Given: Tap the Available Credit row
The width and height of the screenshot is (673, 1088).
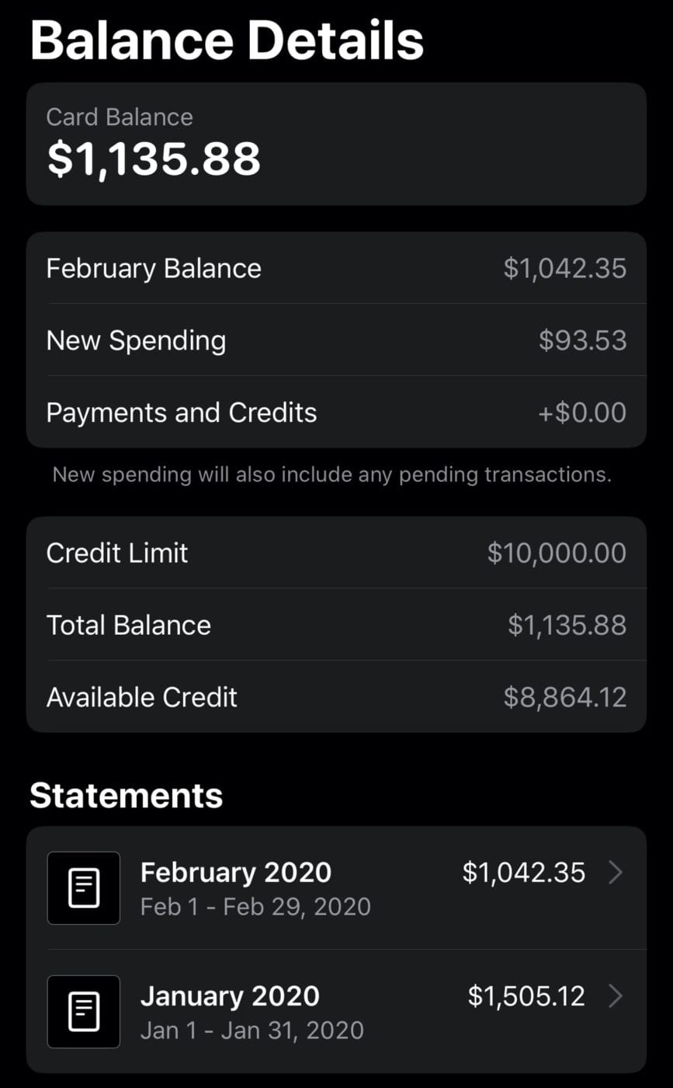Looking at the screenshot, I should coord(336,697).
